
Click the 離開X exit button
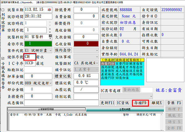coord(157,102)
